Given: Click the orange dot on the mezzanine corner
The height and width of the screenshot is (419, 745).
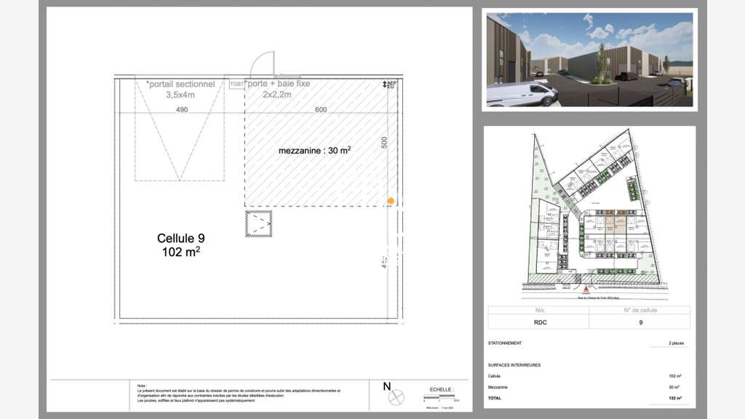Looking at the screenshot, I should pos(391,201).
